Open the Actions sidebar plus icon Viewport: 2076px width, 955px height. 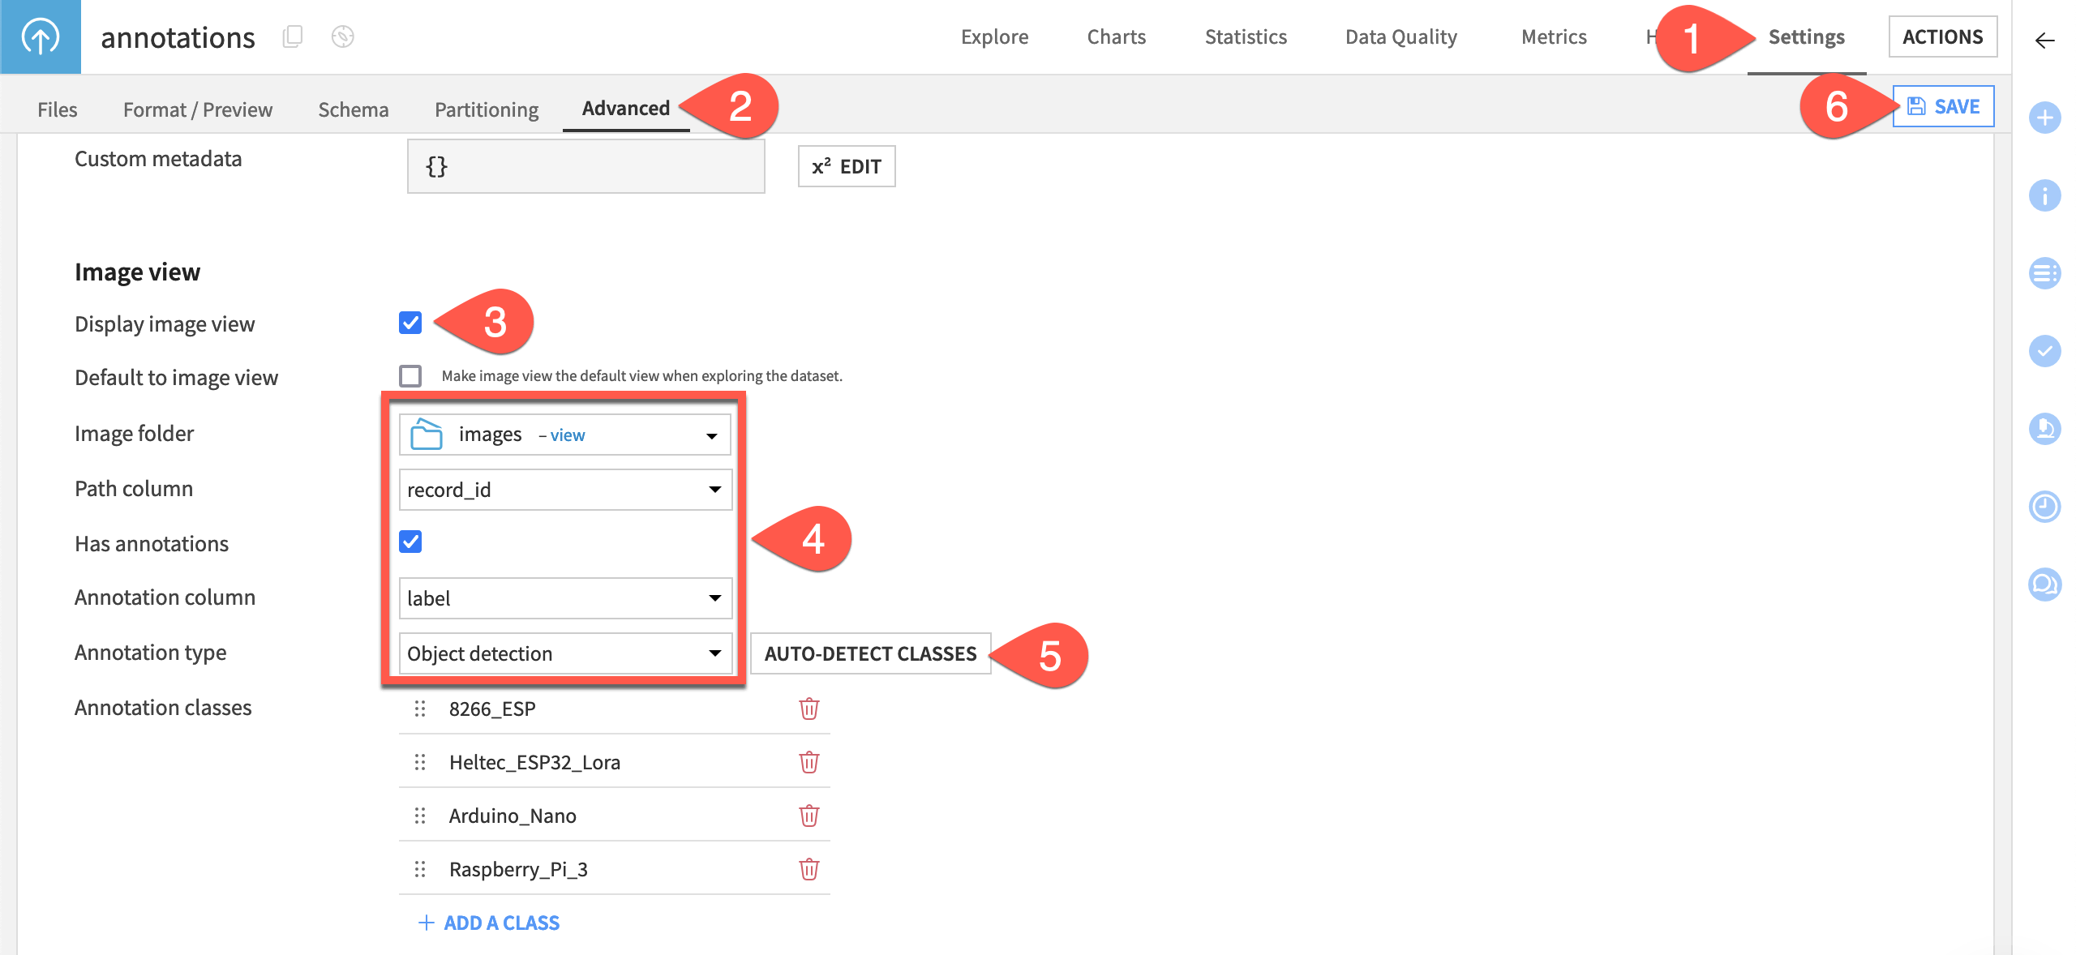(x=2044, y=117)
